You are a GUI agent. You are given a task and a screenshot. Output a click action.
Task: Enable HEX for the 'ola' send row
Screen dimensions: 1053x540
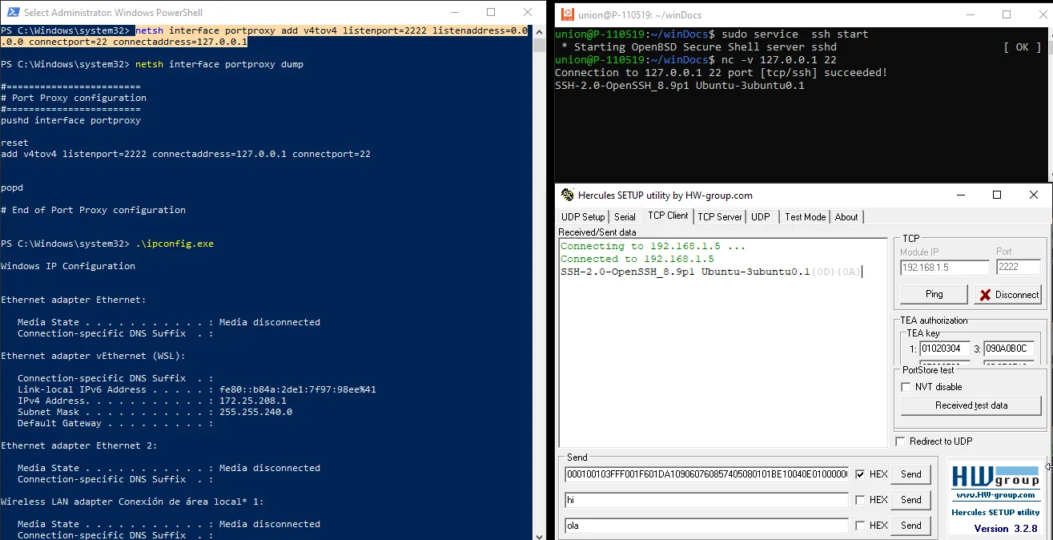tap(860, 526)
